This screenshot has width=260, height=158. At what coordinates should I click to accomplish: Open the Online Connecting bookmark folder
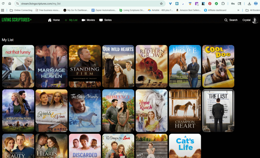pyautogui.click(x=21, y=10)
